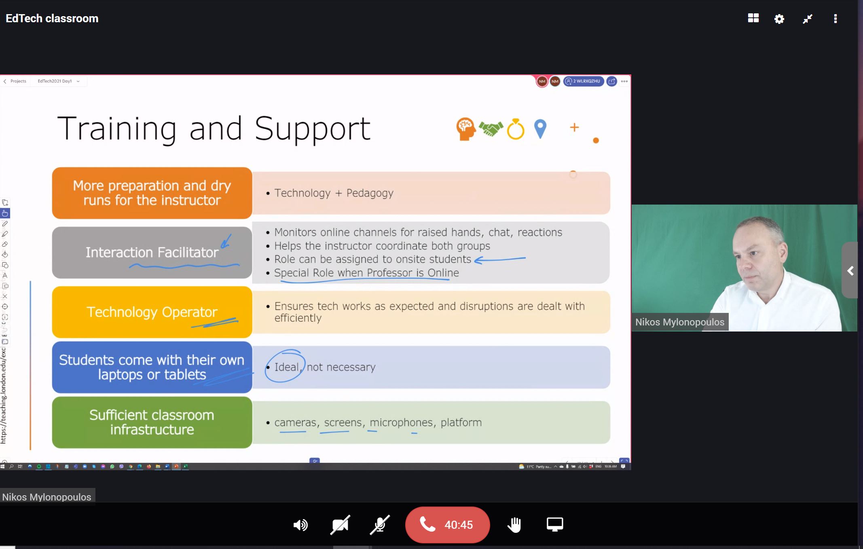Open the 2 WLRXQZHU participants button
Screen dimensions: 863x549
[584, 81]
